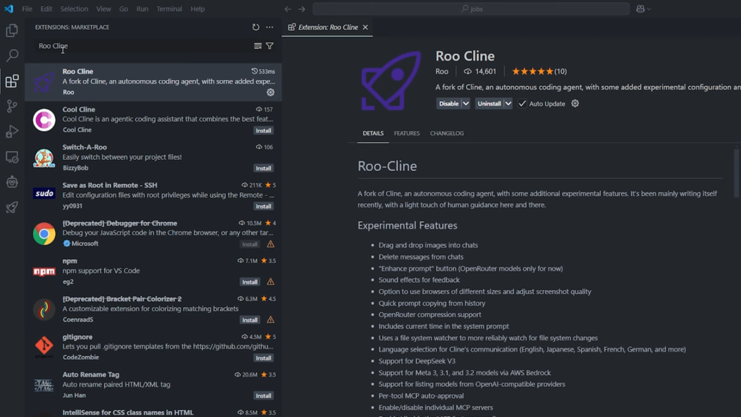Go back with the navigation arrow
Screen dimensions: 741x417
[x=288, y=9]
